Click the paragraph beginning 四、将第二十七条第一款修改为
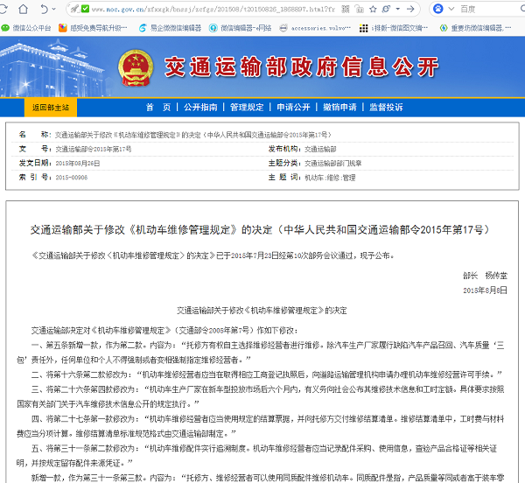The image size is (525, 483). click(x=261, y=426)
